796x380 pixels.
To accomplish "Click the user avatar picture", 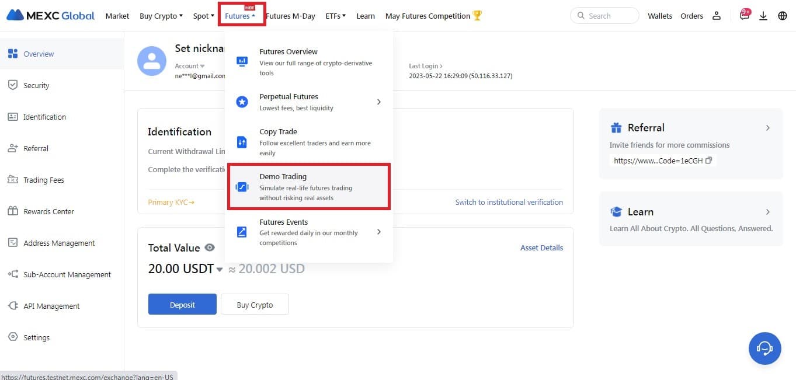I will [x=152, y=61].
